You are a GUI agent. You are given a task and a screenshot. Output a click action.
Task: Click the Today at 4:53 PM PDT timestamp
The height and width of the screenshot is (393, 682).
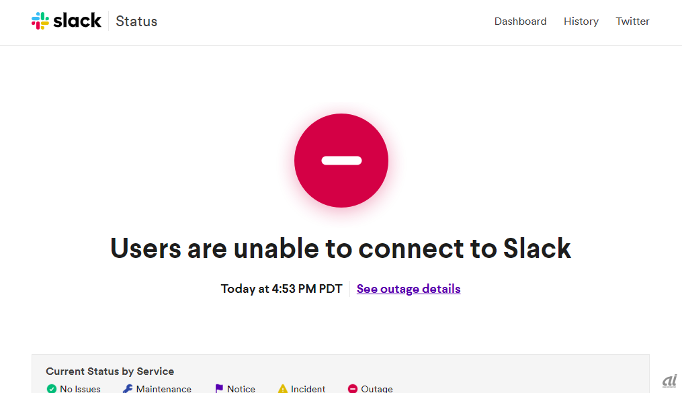282,289
